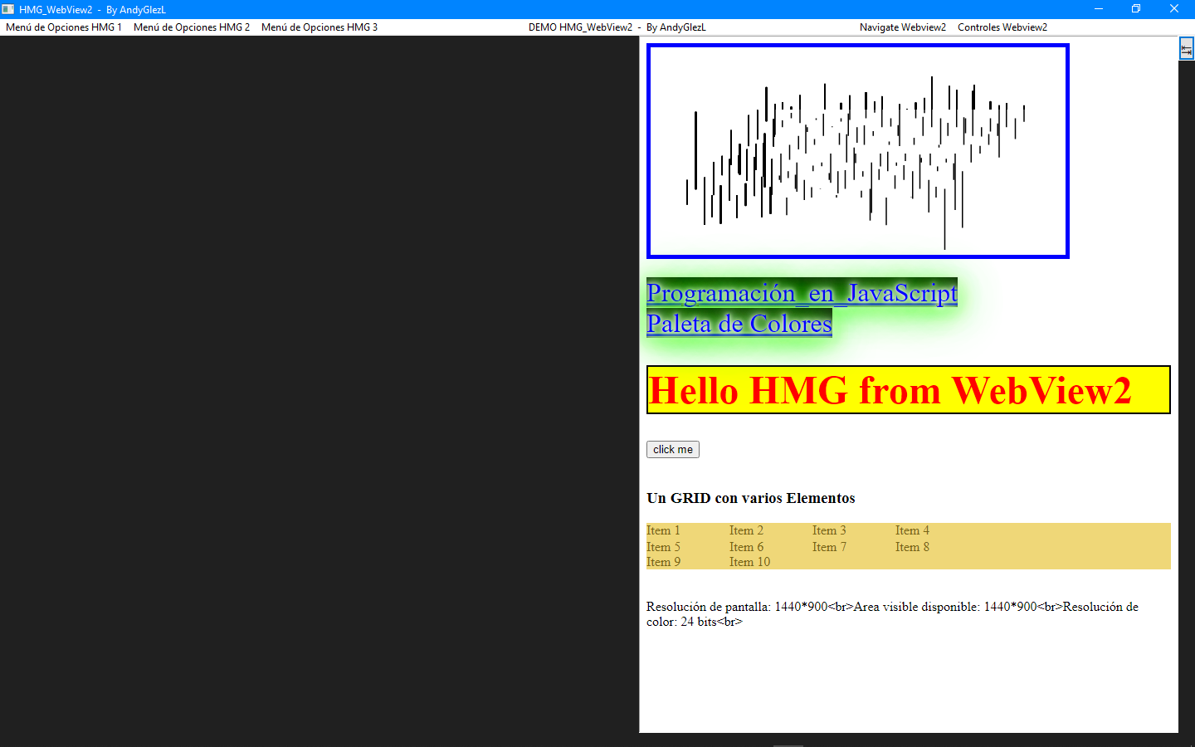Open the Controles Webview2 menu
1195x747 pixels.
(1002, 27)
